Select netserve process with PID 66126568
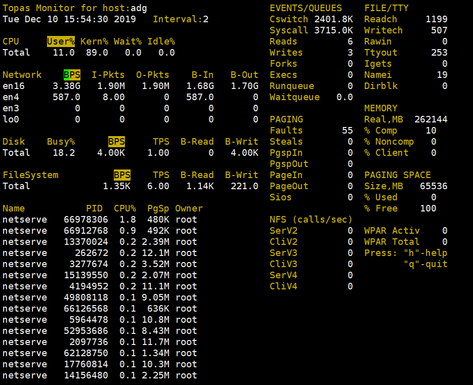Image resolution: width=473 pixels, height=385 pixels. [x=100, y=309]
